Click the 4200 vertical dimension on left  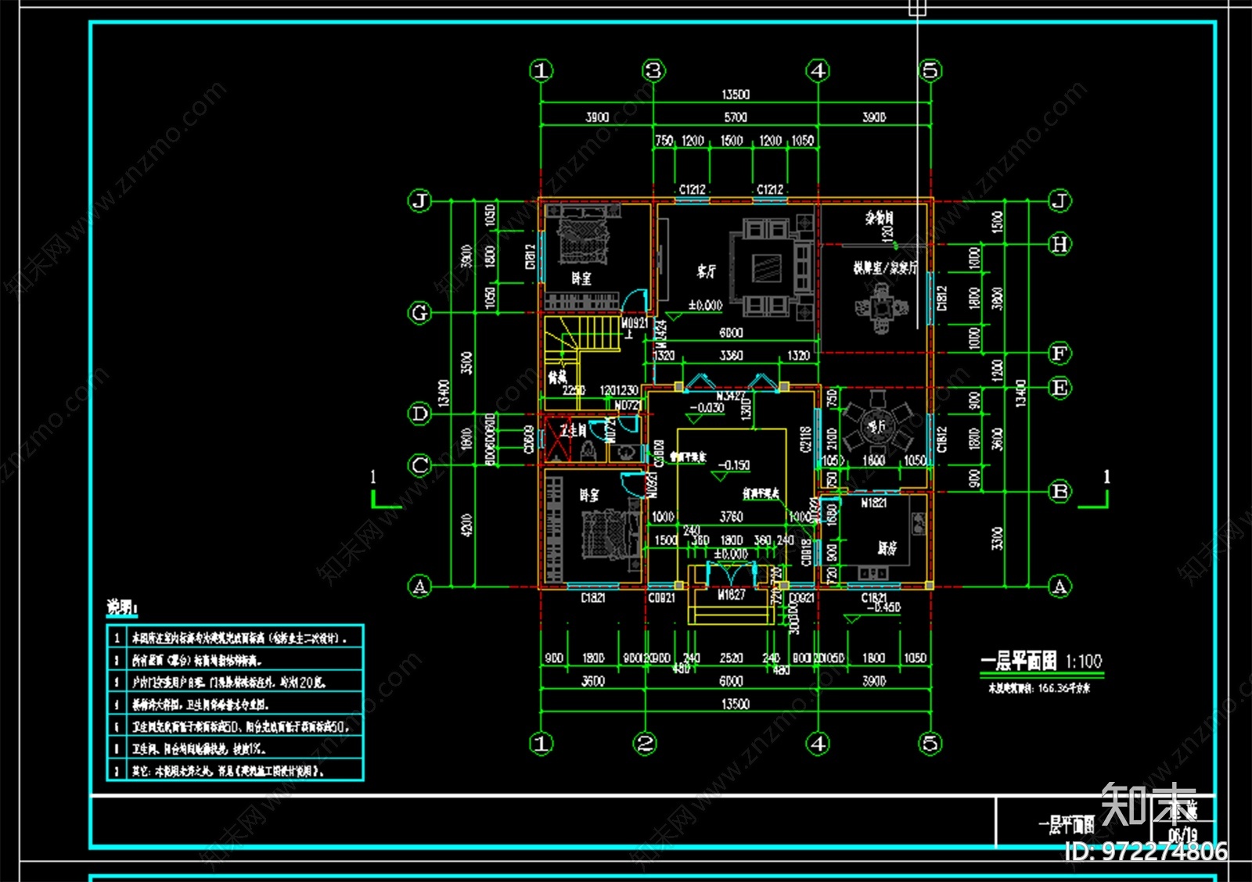tap(467, 525)
